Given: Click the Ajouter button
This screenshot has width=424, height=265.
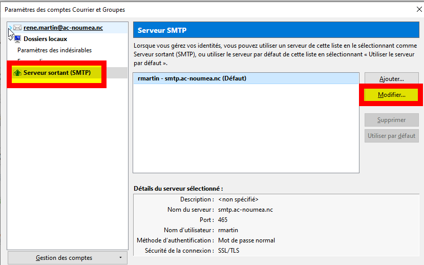Looking at the screenshot, I should tap(391, 79).
